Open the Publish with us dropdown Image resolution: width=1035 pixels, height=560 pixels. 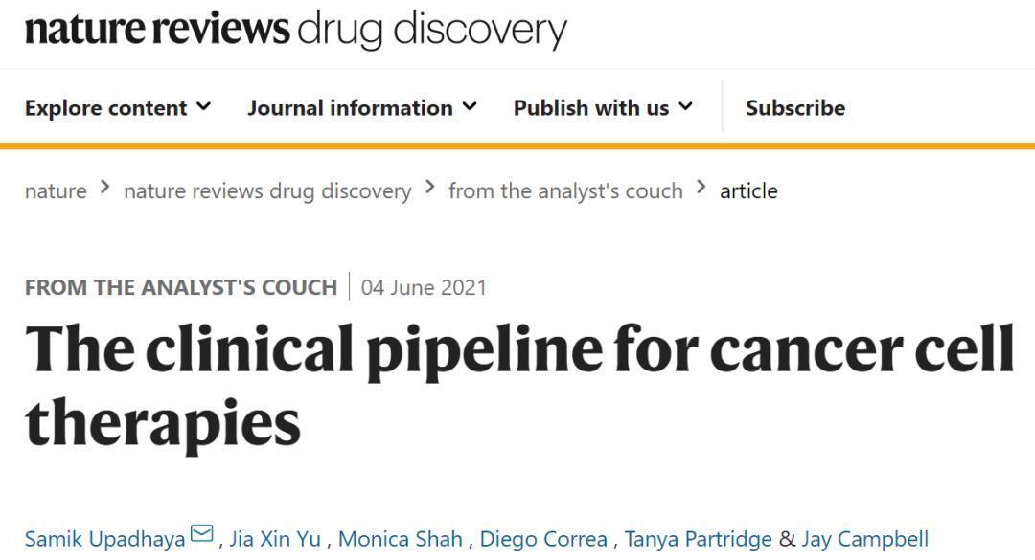tap(589, 107)
